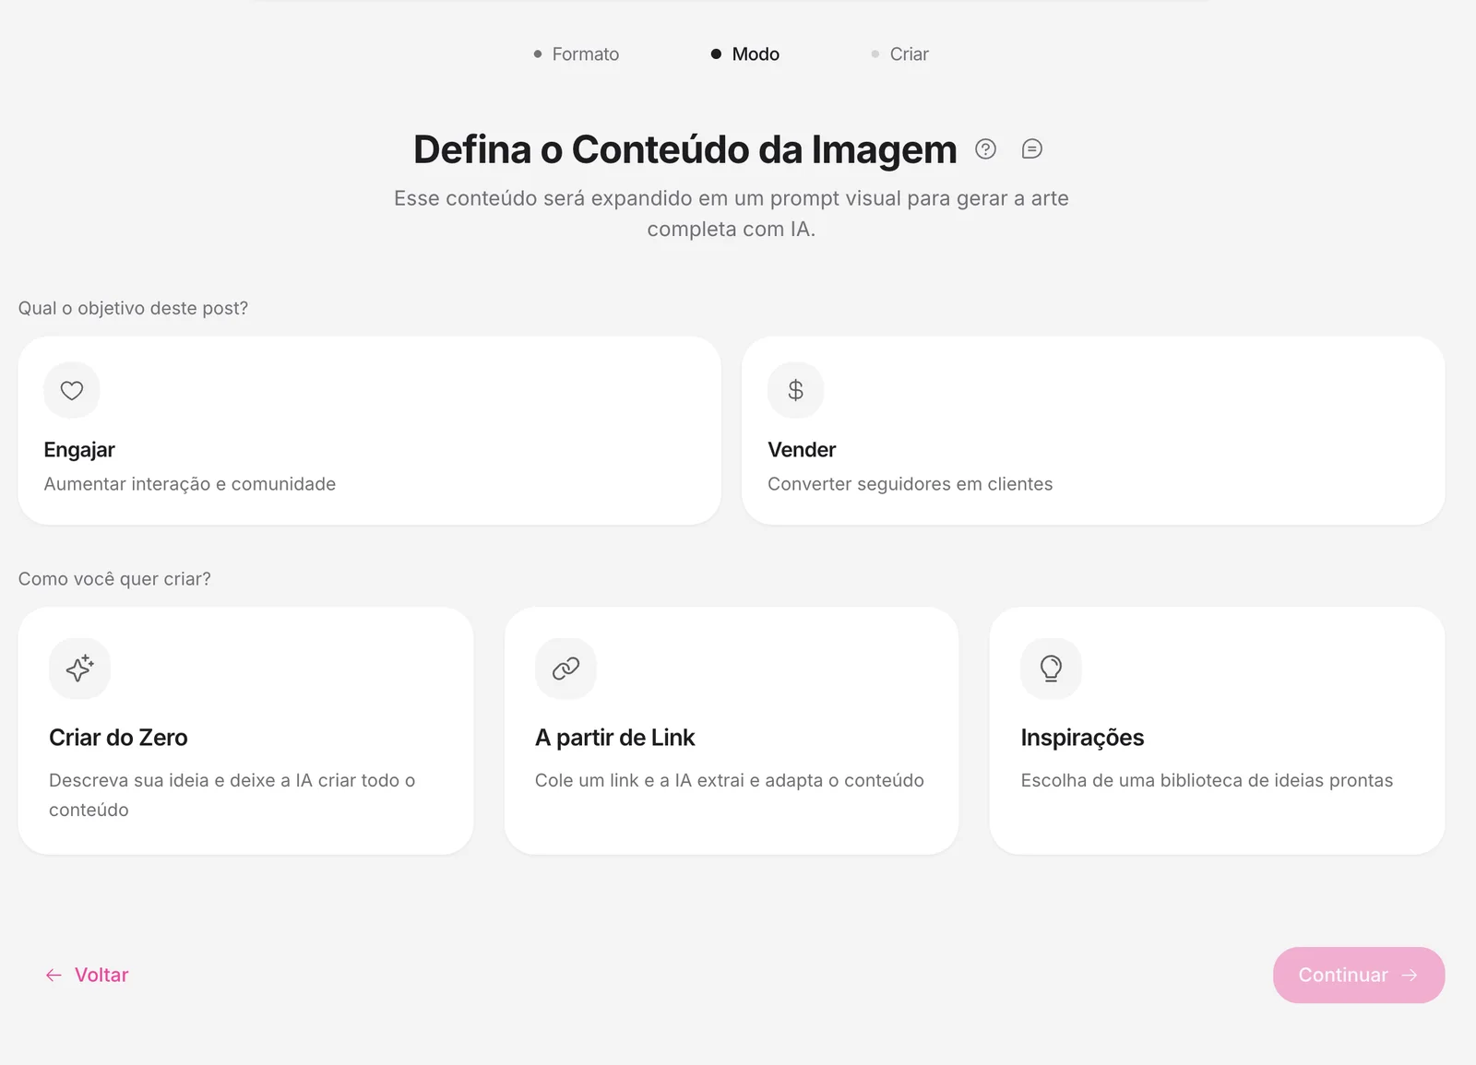Click the Continuar button
Image resolution: width=1476 pixels, height=1065 pixels.
[1359, 975]
